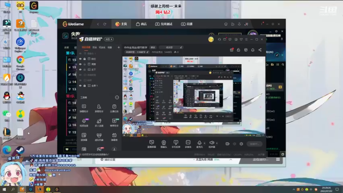This screenshot has width=343, height=193.
Task: Toggle lock on the 左下 source
Action: [84, 69]
